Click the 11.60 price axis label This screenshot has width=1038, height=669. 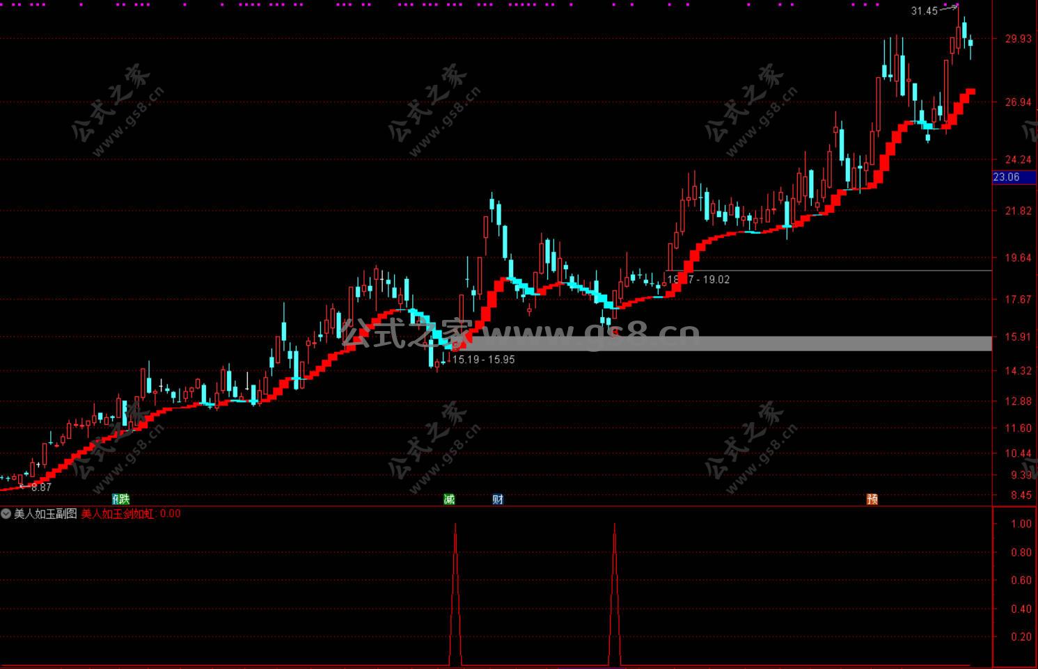point(1019,428)
